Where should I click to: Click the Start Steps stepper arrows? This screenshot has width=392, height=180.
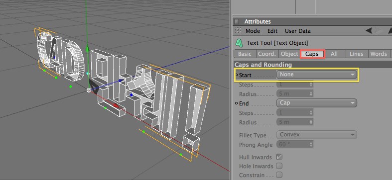tap(311, 85)
